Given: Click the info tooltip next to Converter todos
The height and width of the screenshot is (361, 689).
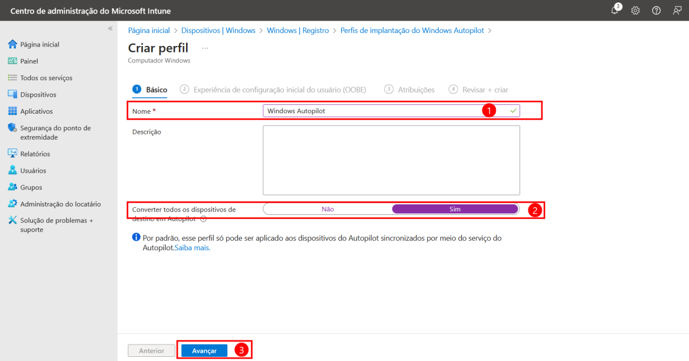Looking at the screenshot, I should click(203, 218).
